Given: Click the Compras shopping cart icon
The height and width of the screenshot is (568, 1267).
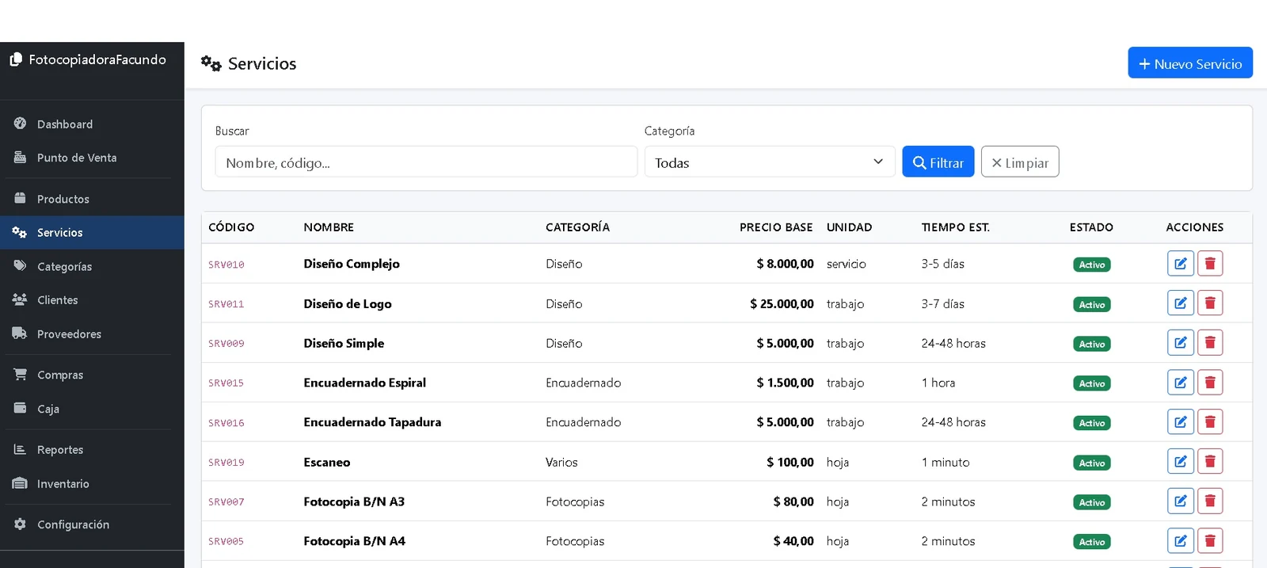Looking at the screenshot, I should pos(20,374).
